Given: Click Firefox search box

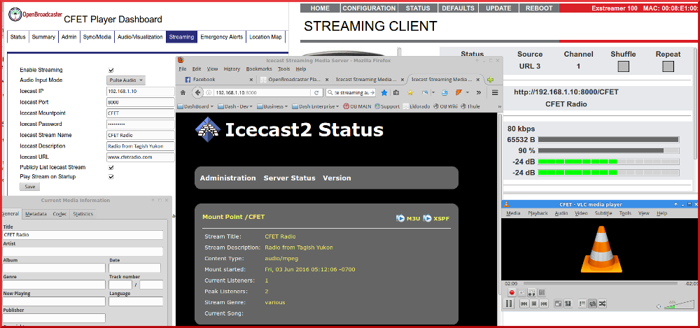Looking at the screenshot, I should pyautogui.click(x=351, y=92).
